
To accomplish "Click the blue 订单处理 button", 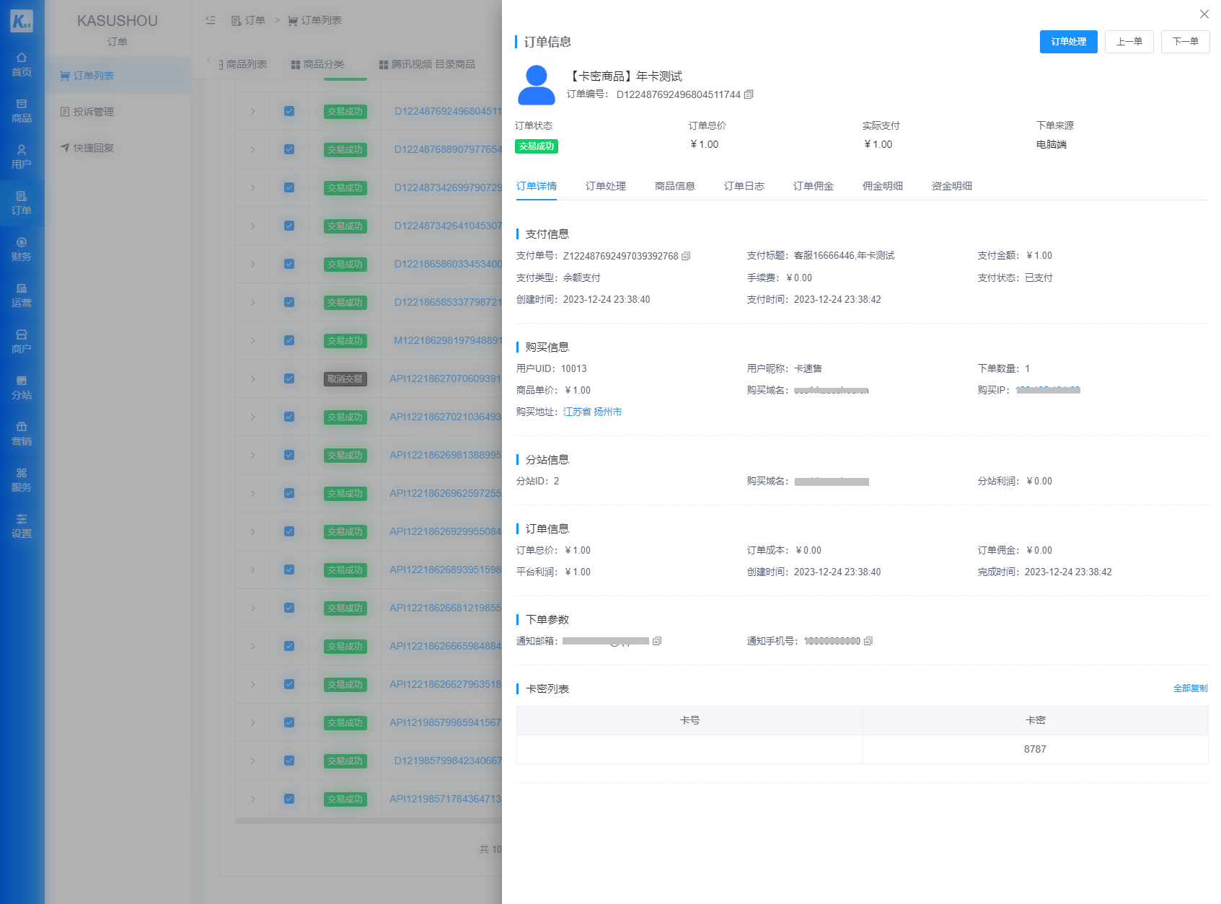I will 1068,42.
